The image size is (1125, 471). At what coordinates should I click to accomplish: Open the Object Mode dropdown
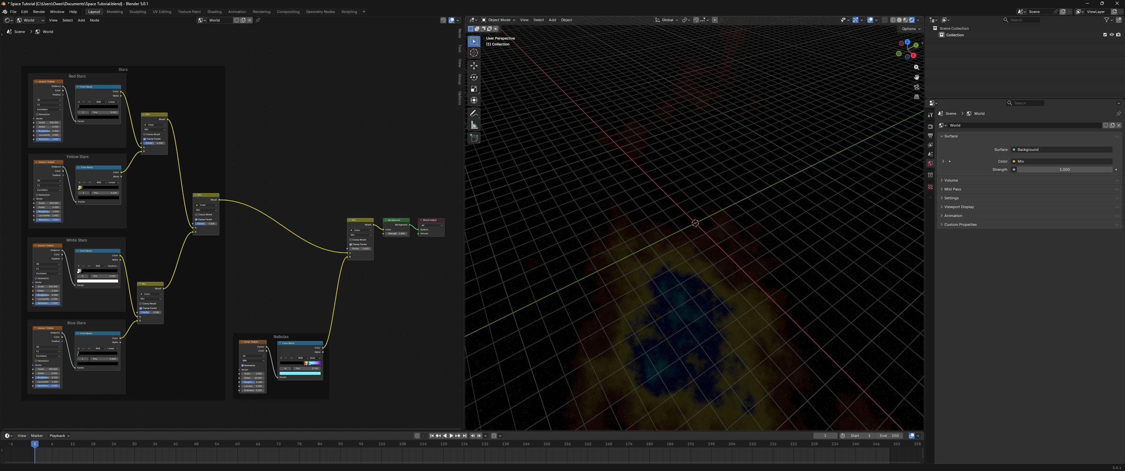point(498,20)
